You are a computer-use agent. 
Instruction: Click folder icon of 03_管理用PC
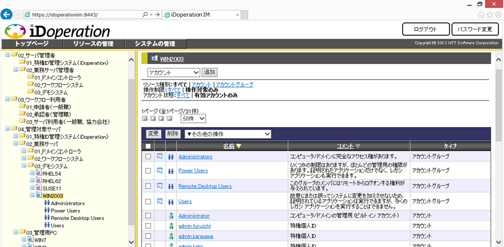pos(22,232)
